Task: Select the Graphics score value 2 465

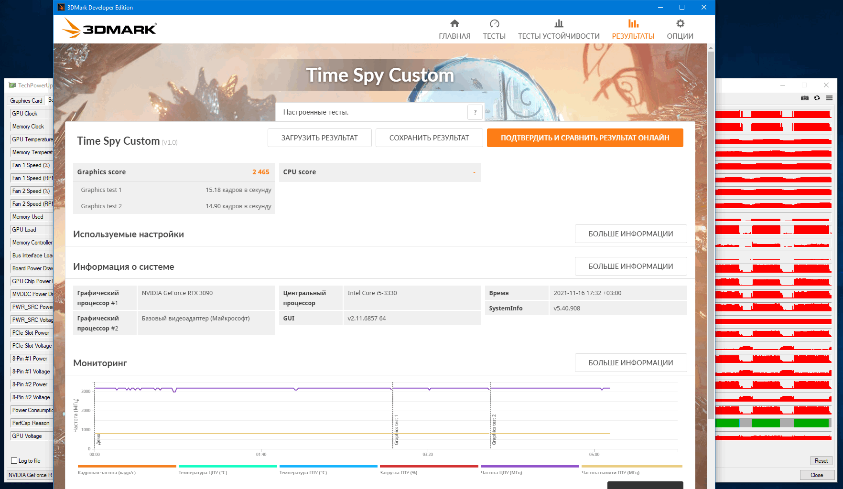Action: click(x=261, y=172)
